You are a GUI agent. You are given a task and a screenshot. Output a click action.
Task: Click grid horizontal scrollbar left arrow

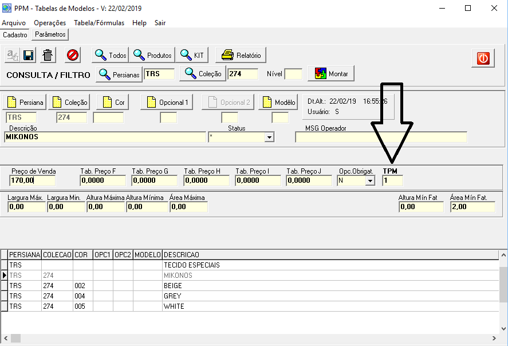click(x=6, y=338)
